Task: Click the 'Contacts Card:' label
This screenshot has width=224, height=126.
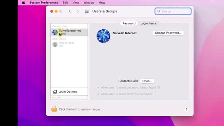Action: [128, 81]
